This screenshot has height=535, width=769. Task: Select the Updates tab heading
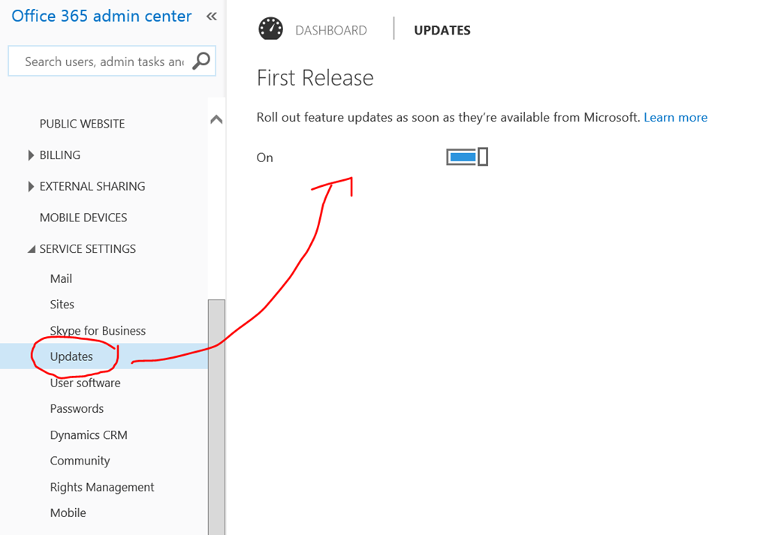click(x=442, y=31)
